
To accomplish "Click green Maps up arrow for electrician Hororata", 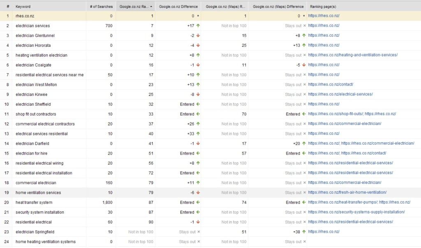I will point(304,45).
